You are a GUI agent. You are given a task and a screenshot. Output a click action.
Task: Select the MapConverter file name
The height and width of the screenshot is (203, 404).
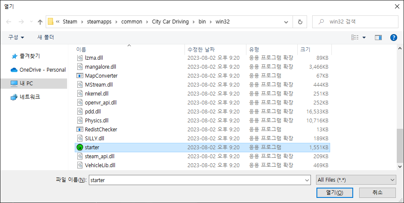click(x=101, y=75)
